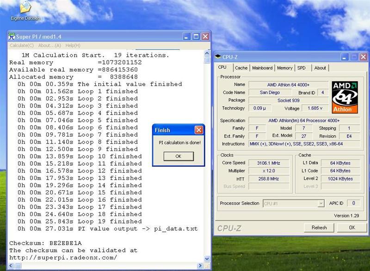Screen dimensions: 370x271
Task: Click the L1 Code value 64 KBytes
Action: pyautogui.click(x=340, y=171)
